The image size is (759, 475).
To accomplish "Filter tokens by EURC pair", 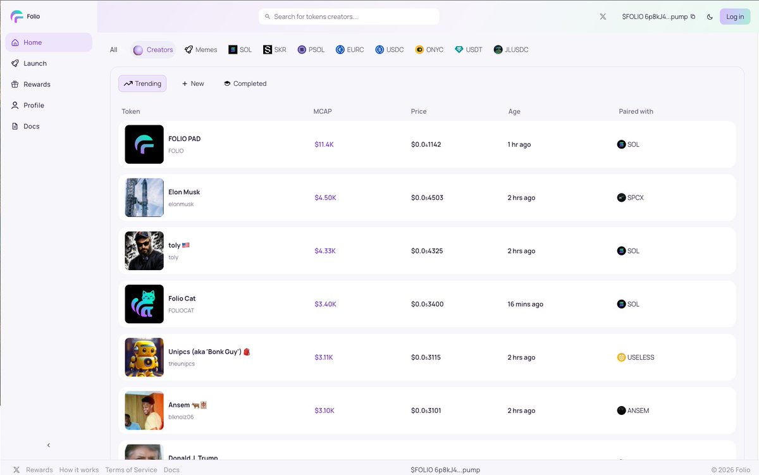I will pos(350,49).
